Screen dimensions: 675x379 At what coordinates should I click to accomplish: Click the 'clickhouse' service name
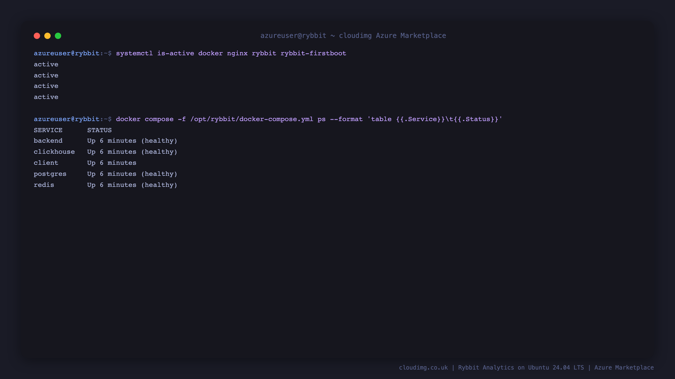(54, 152)
